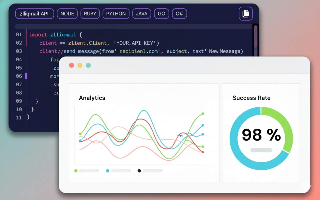Screen dimensions: 320x200
Task: Choose the GO language tab
Action: click(x=161, y=13)
